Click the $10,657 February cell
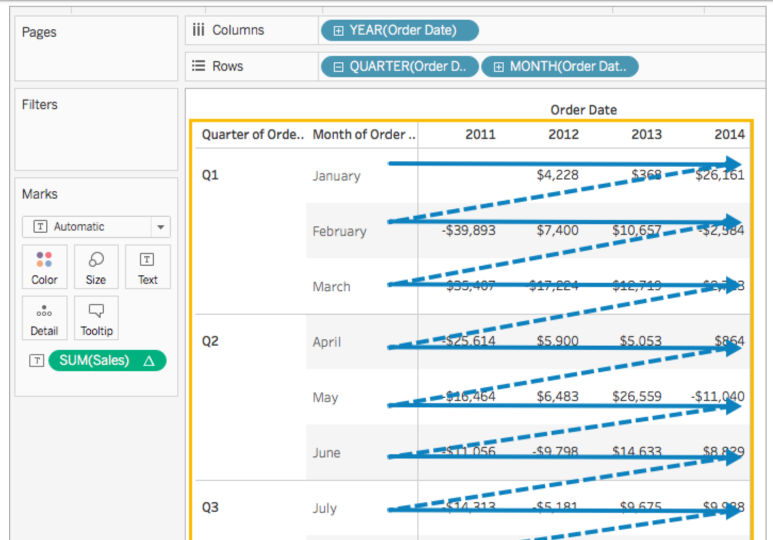 pos(637,230)
